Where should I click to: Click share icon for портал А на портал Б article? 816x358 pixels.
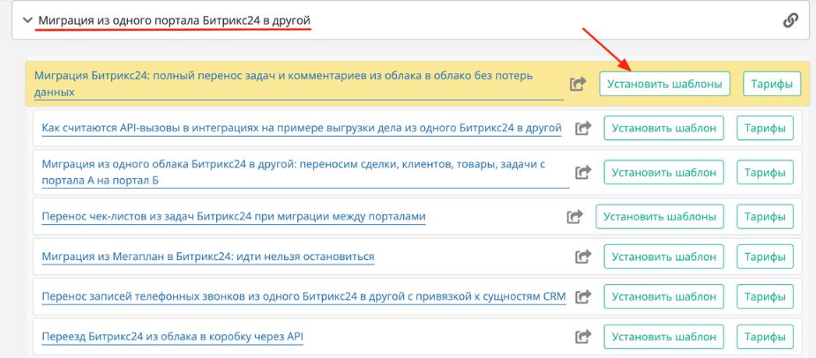point(582,172)
